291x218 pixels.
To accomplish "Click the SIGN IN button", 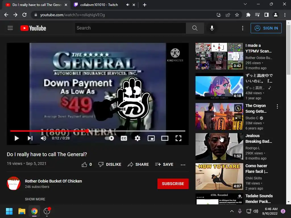I will coord(266,28).
